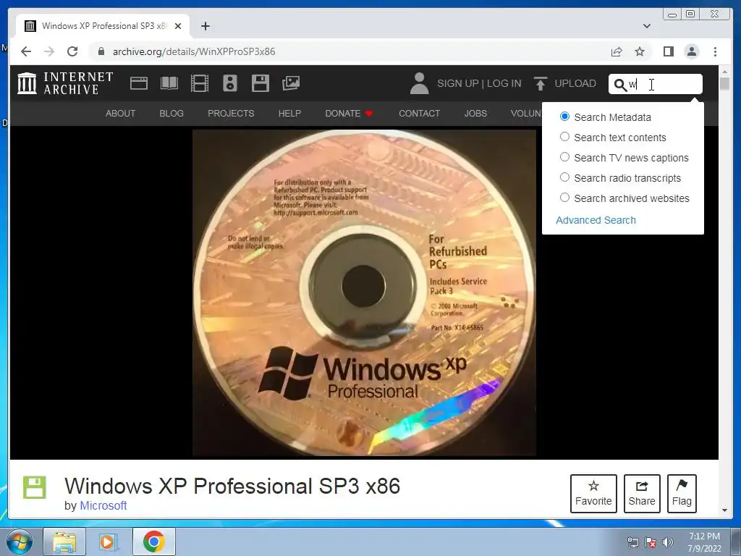Click the taskbar clock showing 7:12 PM

704,542
